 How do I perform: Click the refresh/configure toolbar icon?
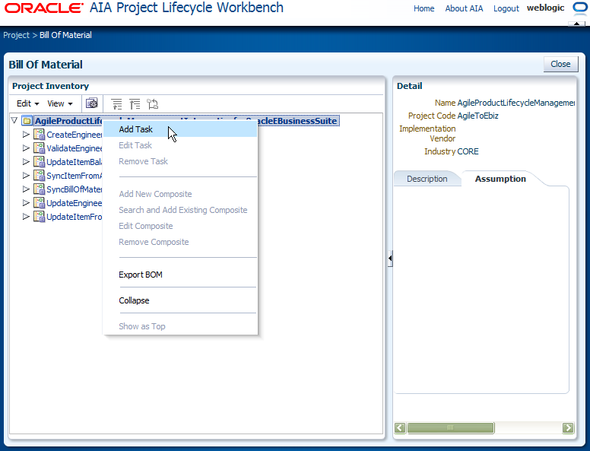pos(92,103)
